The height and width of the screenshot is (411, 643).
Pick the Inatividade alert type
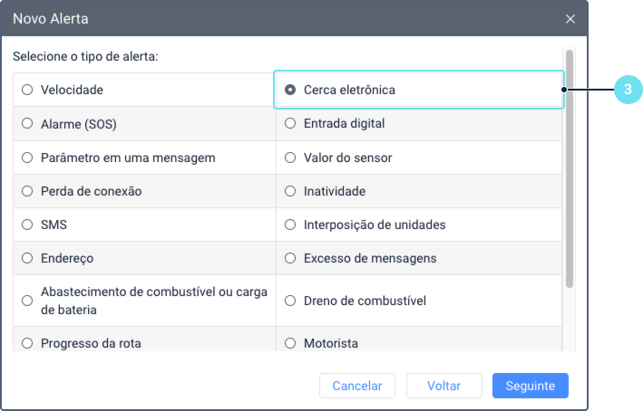(290, 191)
